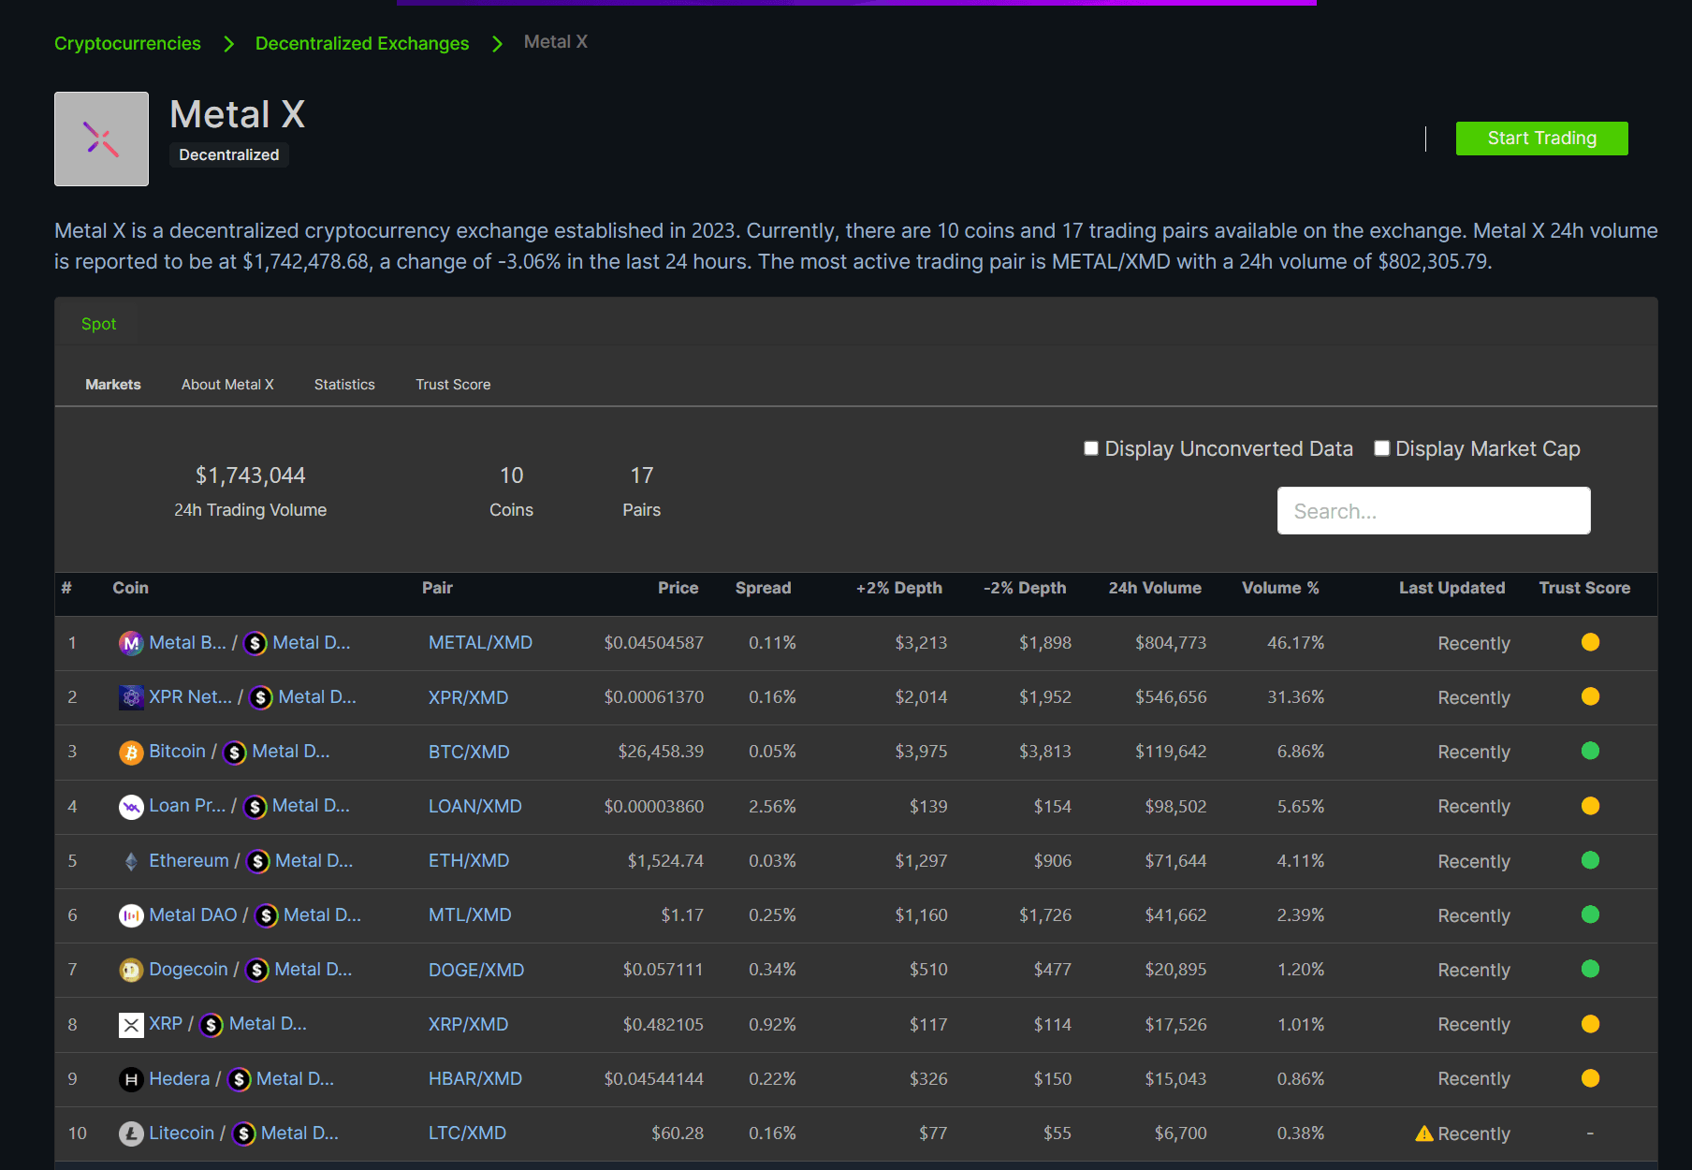1692x1170 pixels.
Task: Open the ETH/XMD pair link
Action: [x=469, y=861]
